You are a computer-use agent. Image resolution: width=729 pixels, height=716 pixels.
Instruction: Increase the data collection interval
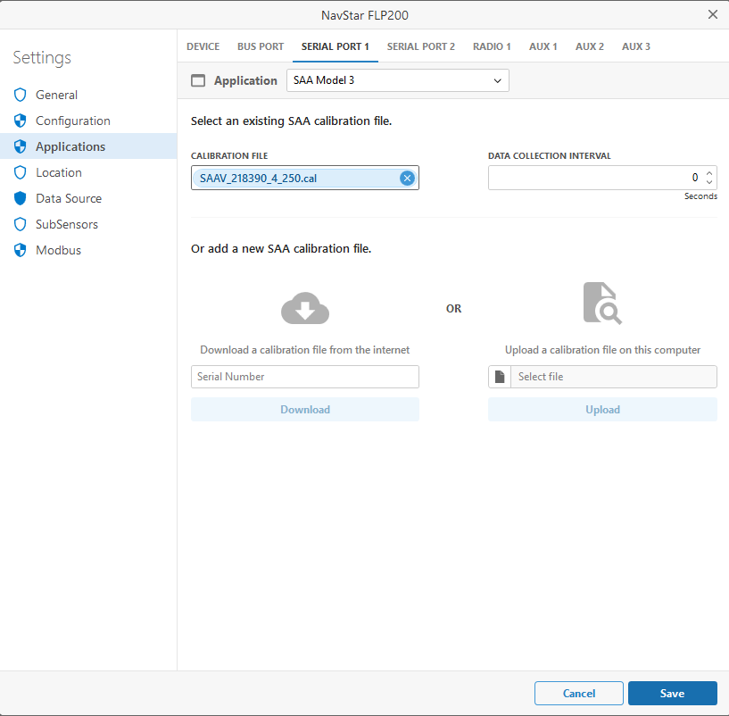coord(709,173)
